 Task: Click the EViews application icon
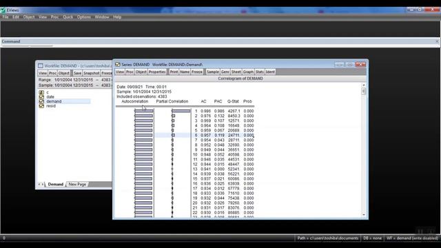[x=3, y=10]
